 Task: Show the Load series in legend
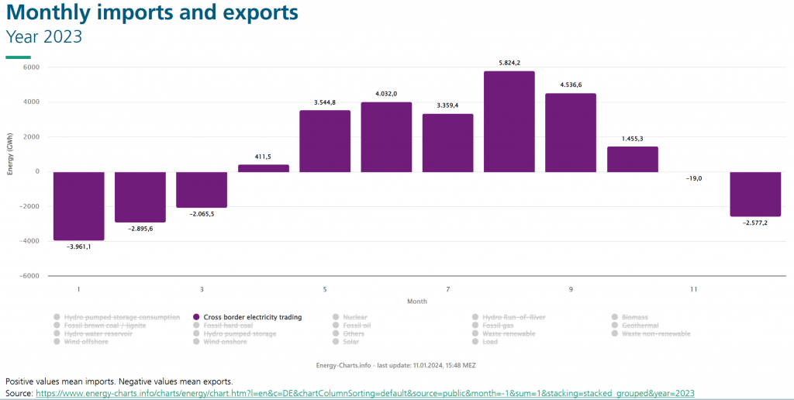tap(485, 342)
